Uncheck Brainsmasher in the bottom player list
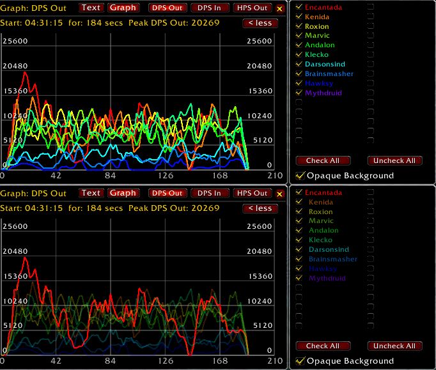Screen dimensions: 436x370 click(x=299, y=259)
